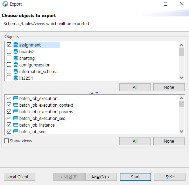Screen dimensions: 189x185
Task: Click the schema list scrollbar thumb
Action: click(x=181, y=52)
